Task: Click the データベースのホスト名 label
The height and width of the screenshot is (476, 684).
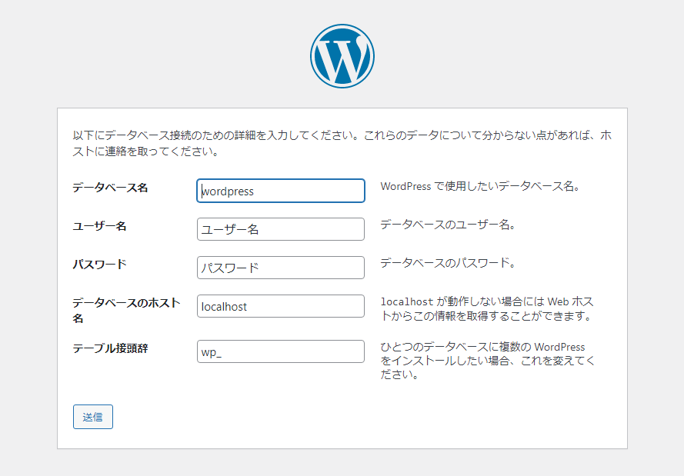Action: tap(126, 310)
